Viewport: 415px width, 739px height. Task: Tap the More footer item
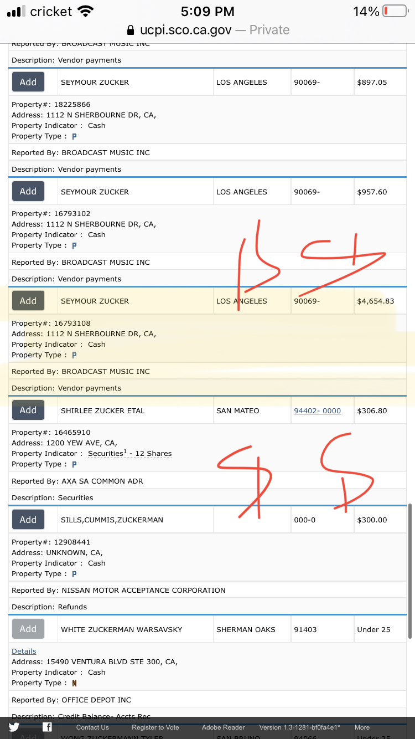362,727
